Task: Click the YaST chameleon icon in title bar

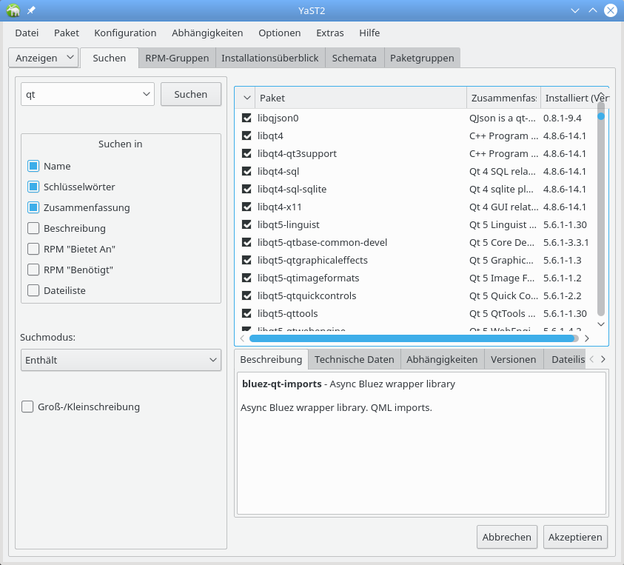Action: (13, 10)
